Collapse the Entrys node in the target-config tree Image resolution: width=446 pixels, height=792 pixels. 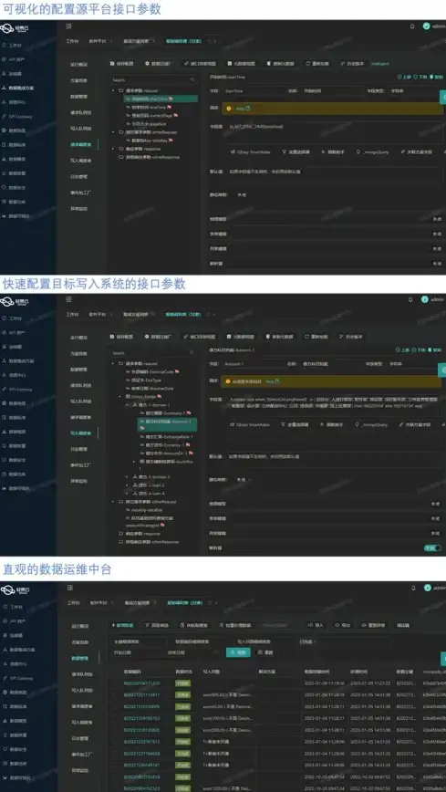click(120, 397)
